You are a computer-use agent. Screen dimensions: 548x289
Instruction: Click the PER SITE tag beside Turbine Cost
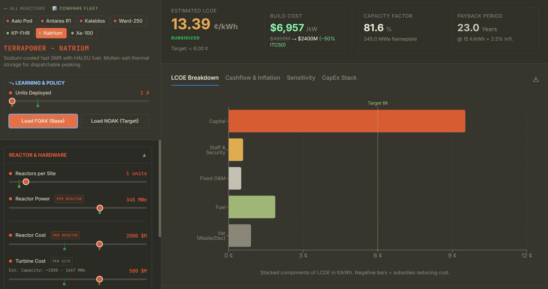61,261
